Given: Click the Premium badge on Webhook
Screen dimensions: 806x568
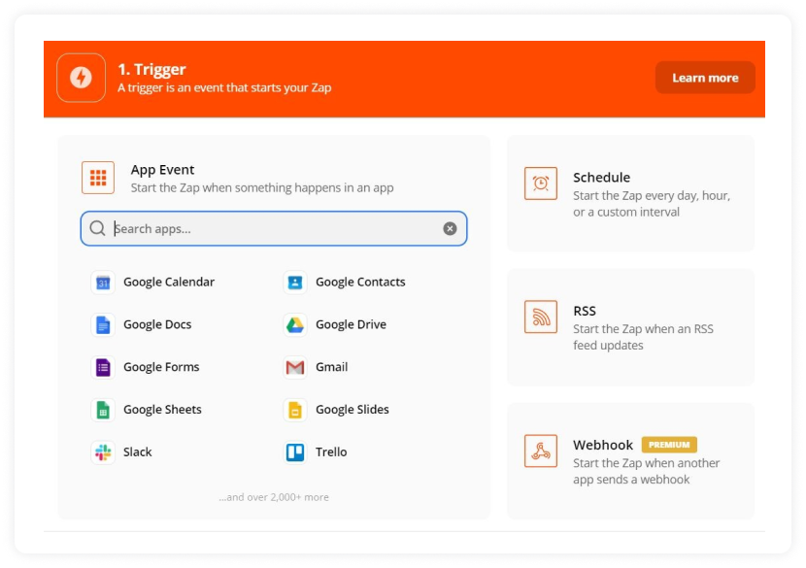Looking at the screenshot, I should click(669, 445).
